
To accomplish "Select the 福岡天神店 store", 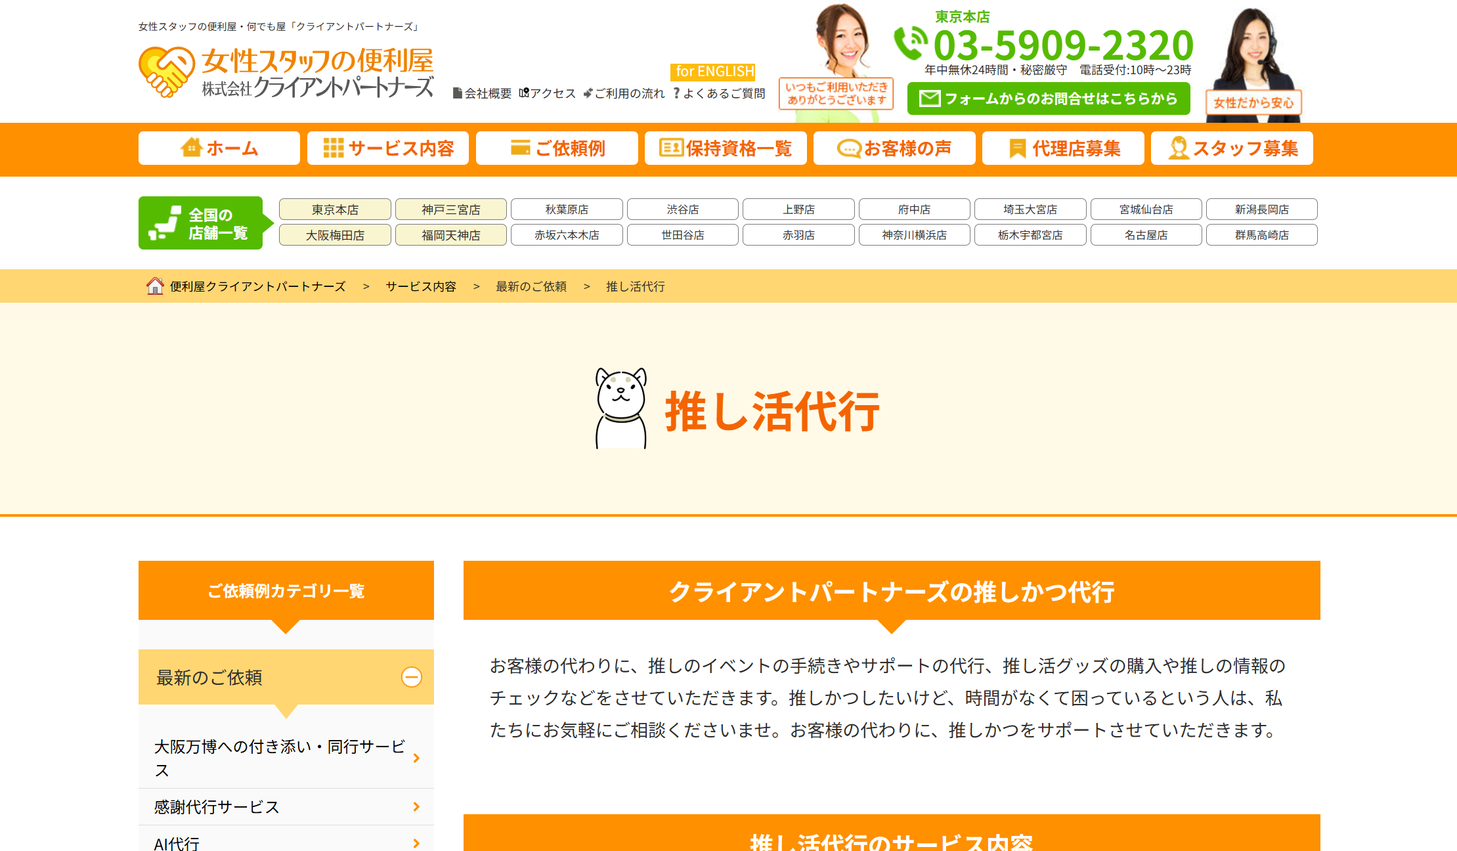I will (451, 235).
